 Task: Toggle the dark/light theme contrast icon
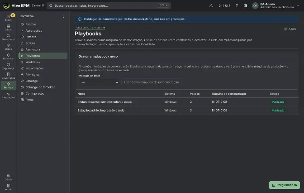246,5
